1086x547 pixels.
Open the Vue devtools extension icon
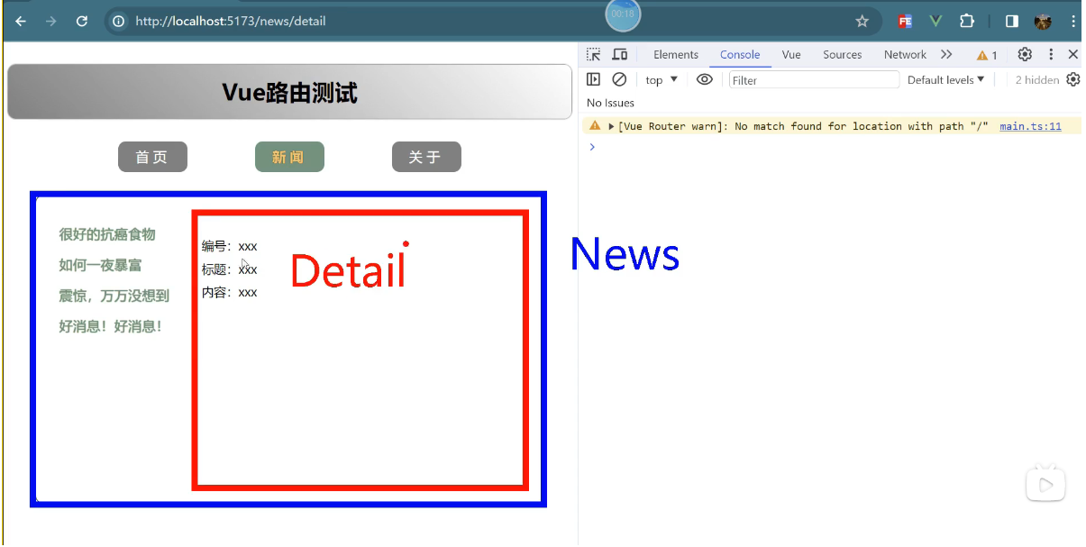935,21
